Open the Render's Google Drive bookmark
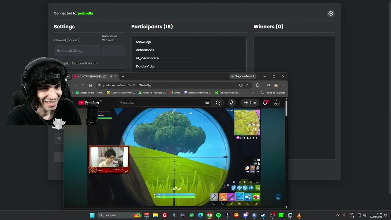Image resolution: width=391 pixels, height=220 pixels. pos(152,93)
